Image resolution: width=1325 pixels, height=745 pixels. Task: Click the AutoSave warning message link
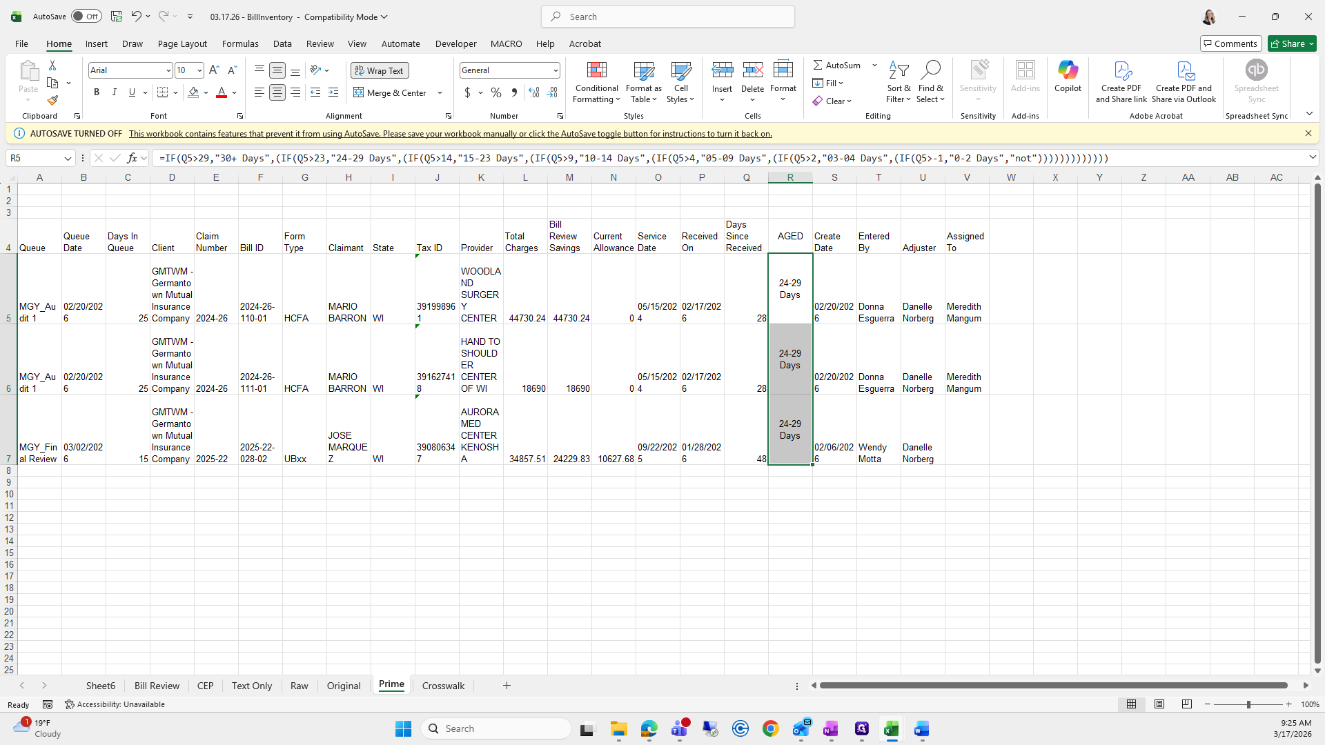coord(450,134)
